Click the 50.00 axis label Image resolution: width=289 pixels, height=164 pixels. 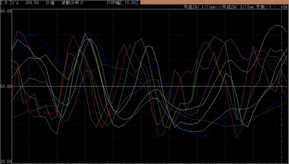(6, 86)
